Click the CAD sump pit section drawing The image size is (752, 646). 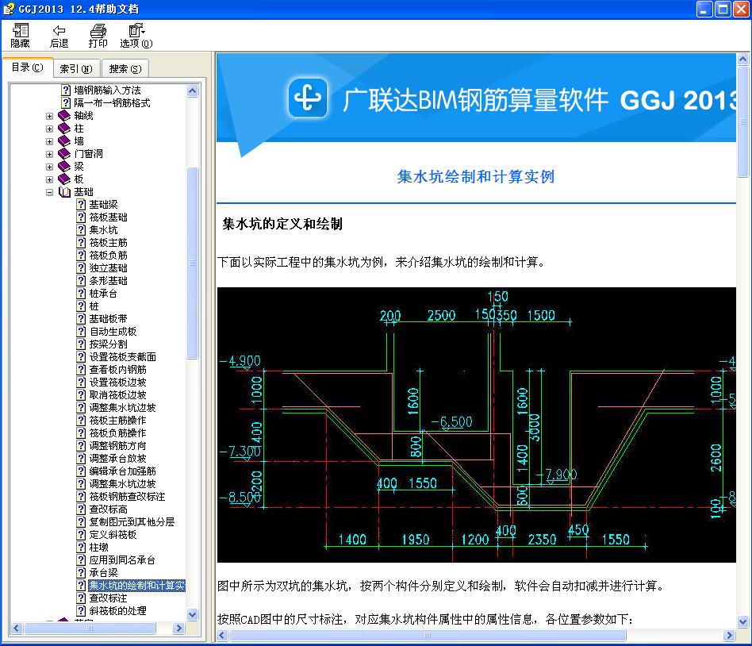click(x=476, y=425)
